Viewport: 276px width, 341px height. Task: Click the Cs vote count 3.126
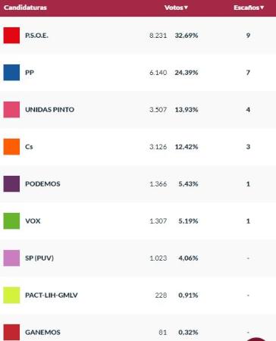(158, 147)
